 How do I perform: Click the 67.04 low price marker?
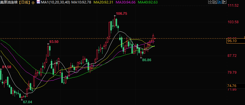pyautogui.click(x=27, y=102)
